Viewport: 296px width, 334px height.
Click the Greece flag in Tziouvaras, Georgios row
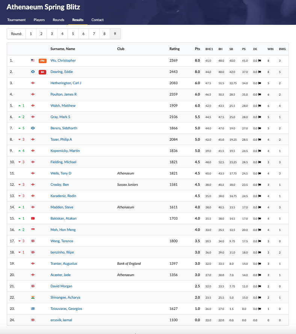click(x=33, y=309)
